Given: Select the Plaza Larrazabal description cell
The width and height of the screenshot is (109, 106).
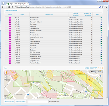Looking at the screenshot, I should 49,41.
